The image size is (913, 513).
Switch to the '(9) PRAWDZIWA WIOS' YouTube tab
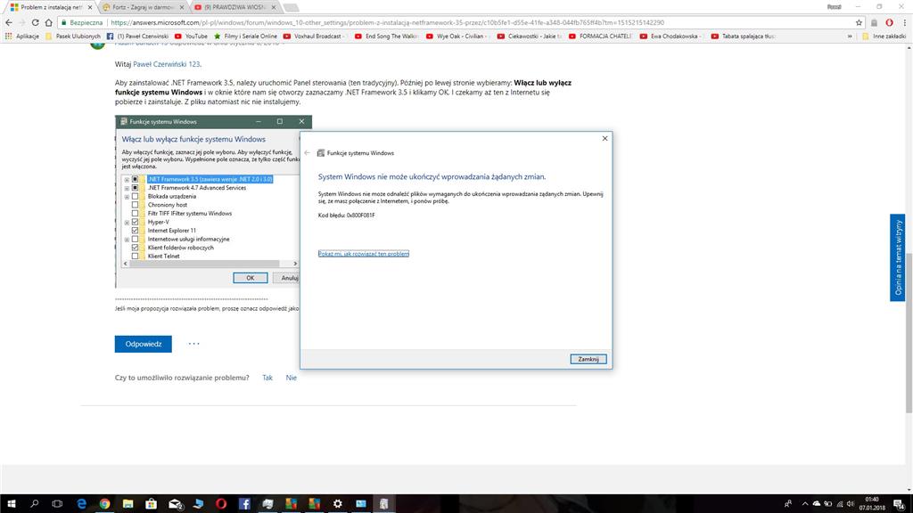234,7
